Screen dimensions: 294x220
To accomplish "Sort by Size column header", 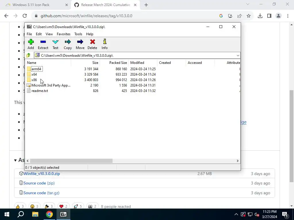I will pyautogui.click(x=85, y=63).
